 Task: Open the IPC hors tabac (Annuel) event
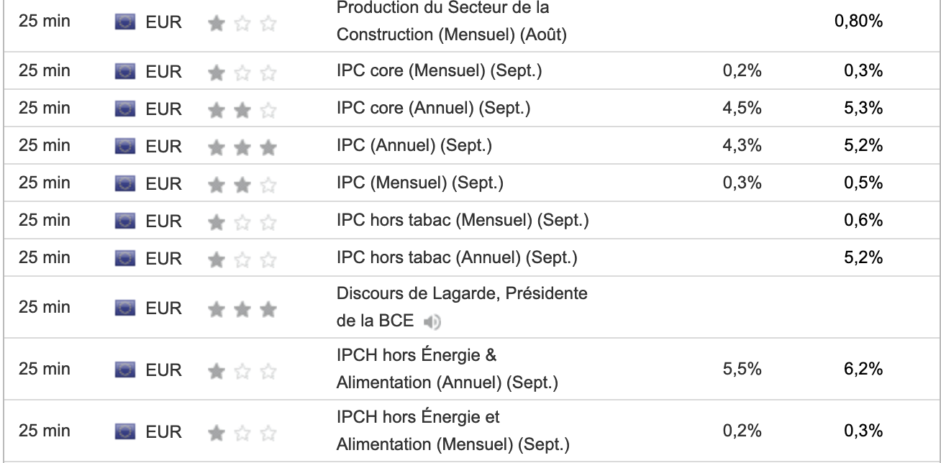(x=456, y=257)
